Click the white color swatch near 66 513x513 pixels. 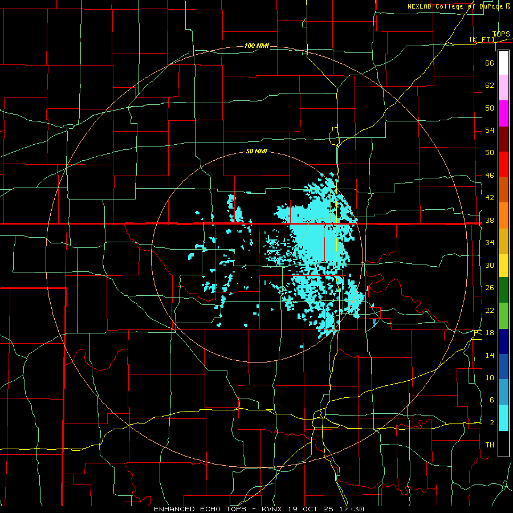pyautogui.click(x=503, y=63)
